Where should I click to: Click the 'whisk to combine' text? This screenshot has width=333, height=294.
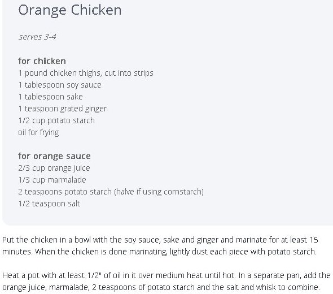pyautogui.click(x=288, y=287)
